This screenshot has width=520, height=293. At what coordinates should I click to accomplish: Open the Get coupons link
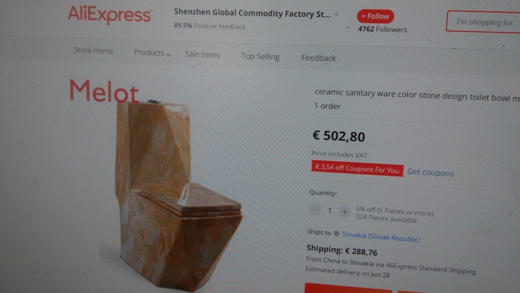[431, 172]
